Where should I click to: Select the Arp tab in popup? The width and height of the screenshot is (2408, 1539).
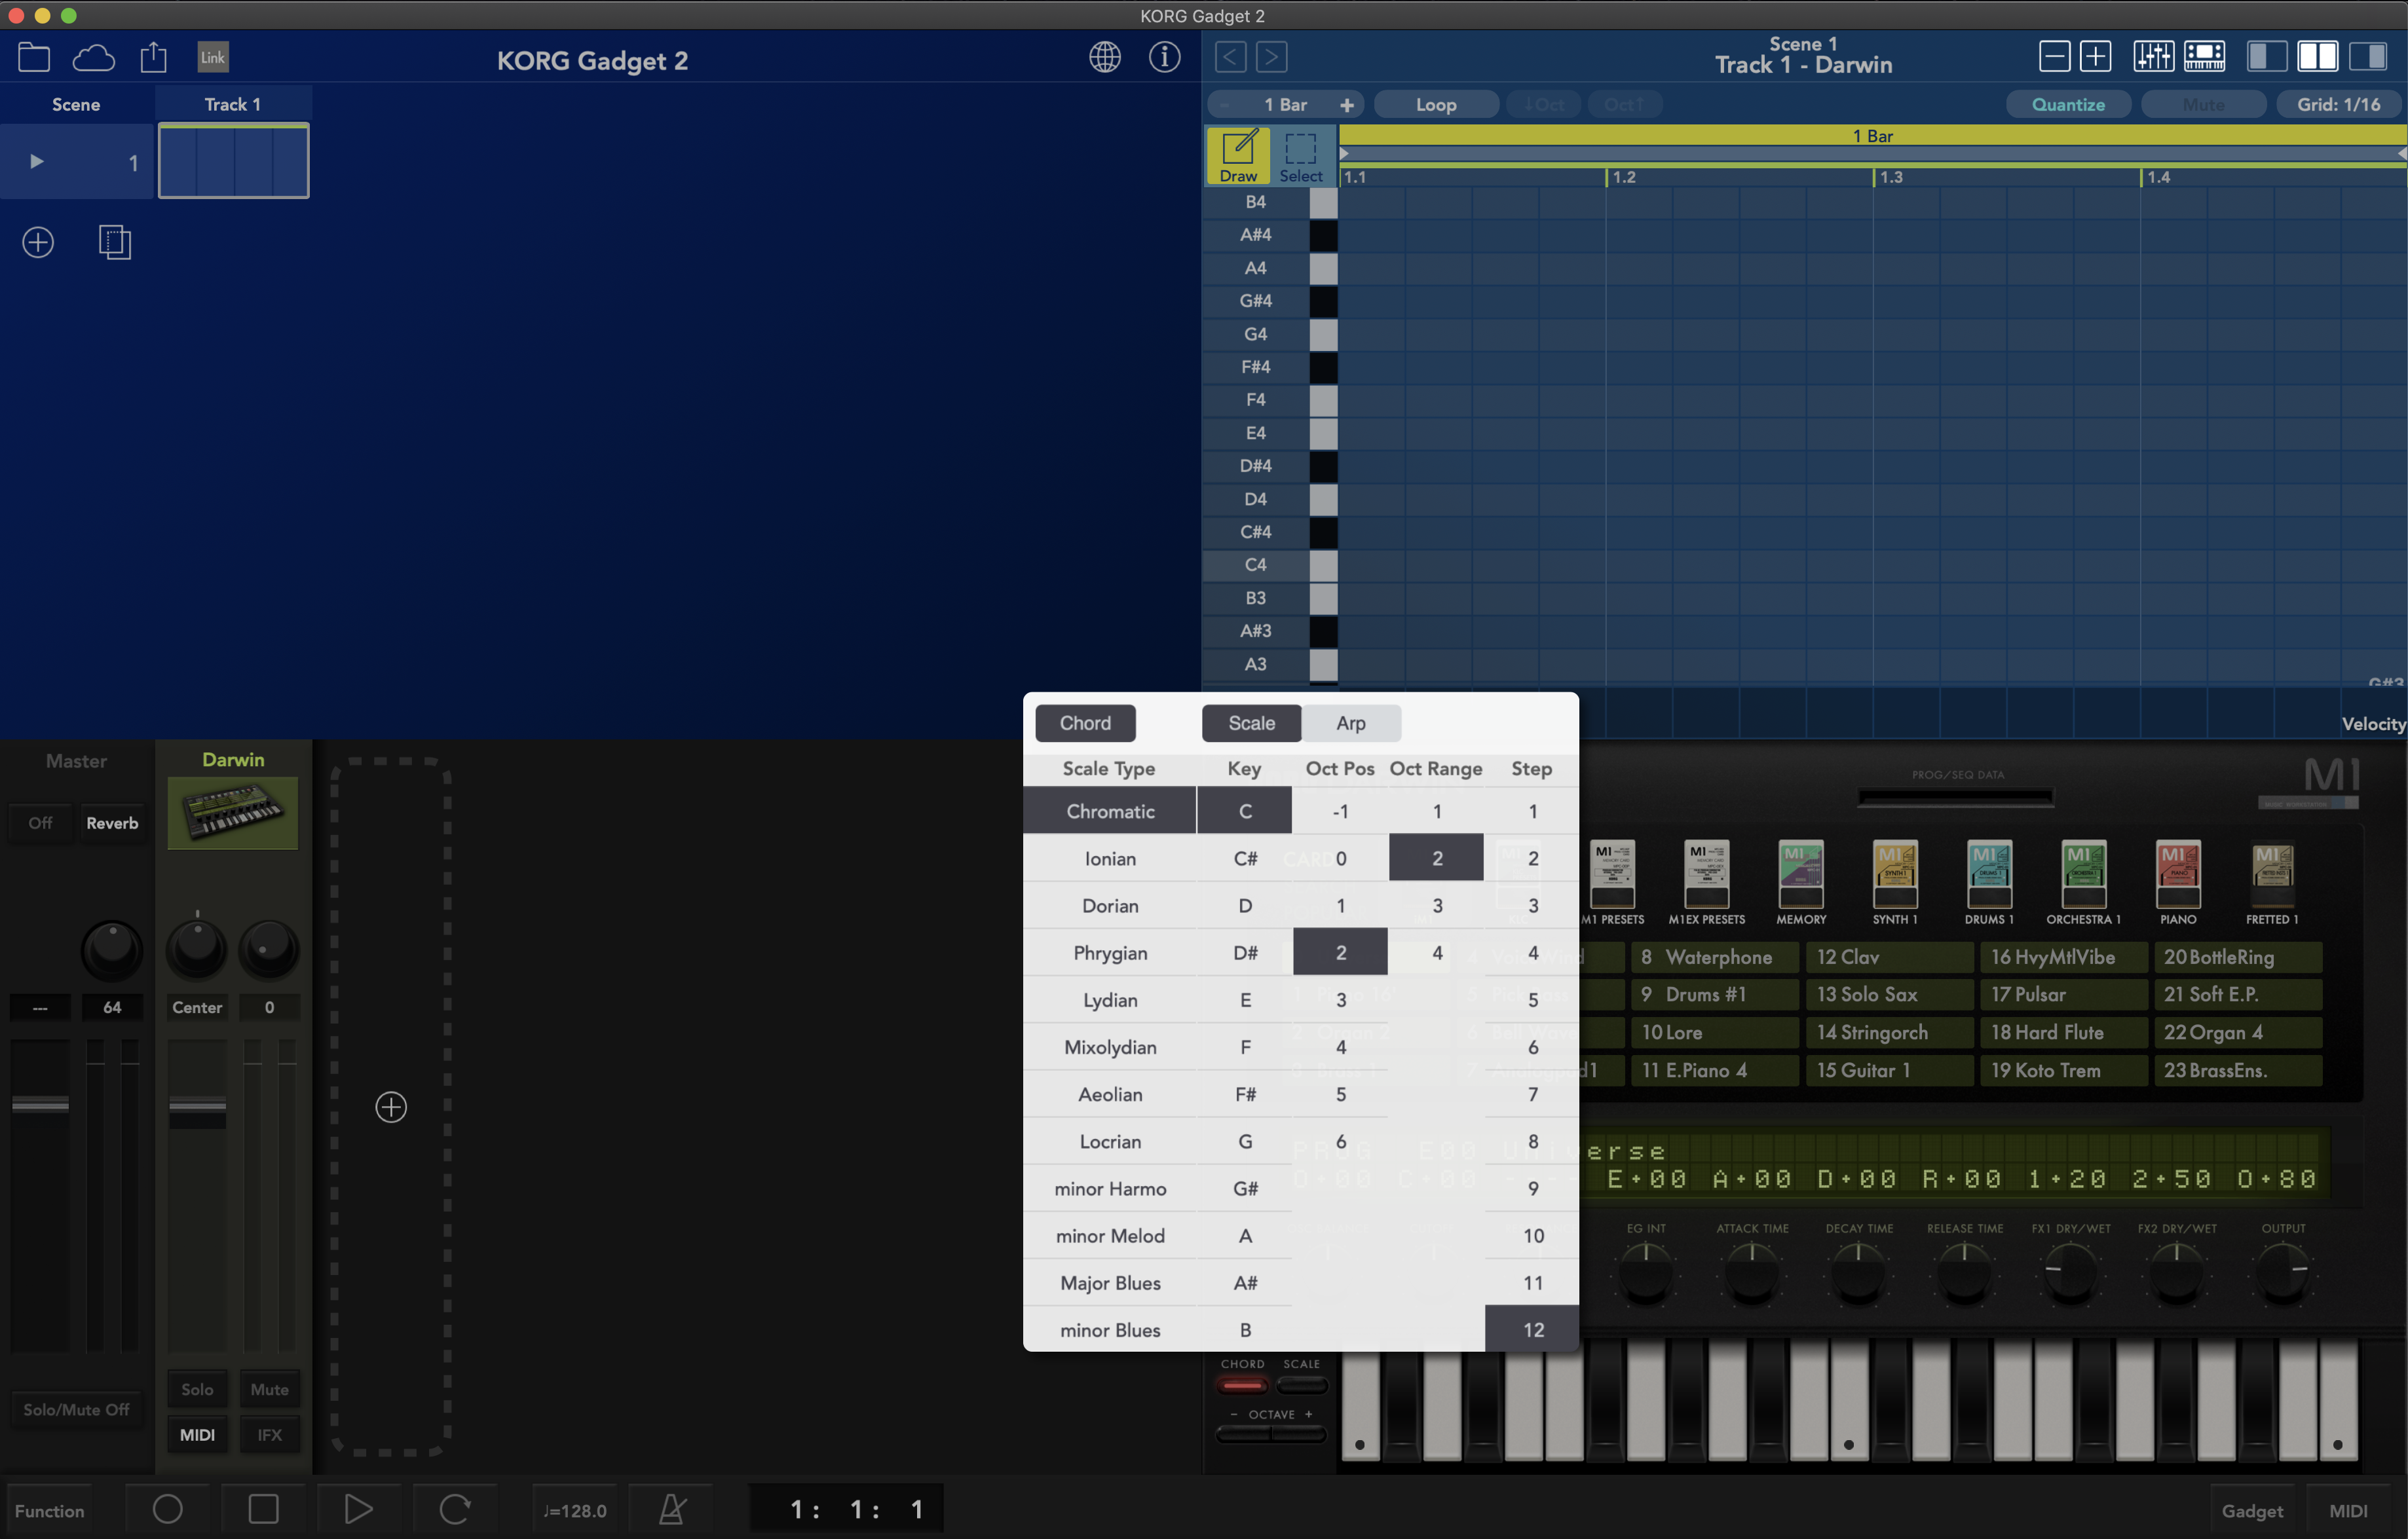[1350, 723]
